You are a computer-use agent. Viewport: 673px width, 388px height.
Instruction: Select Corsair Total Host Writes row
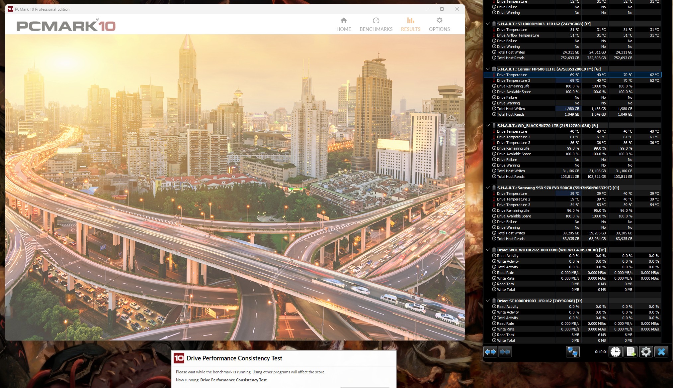pos(573,109)
